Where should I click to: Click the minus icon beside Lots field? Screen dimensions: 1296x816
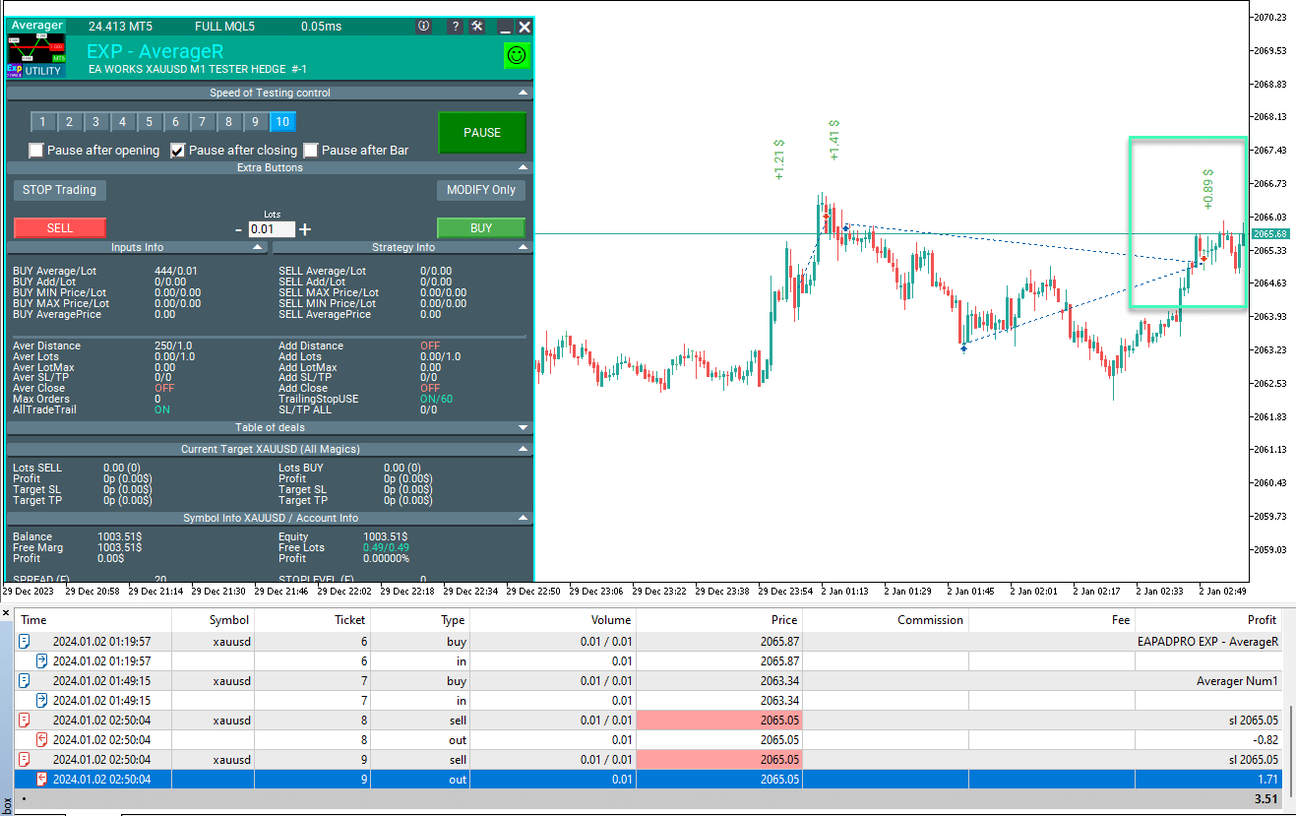click(x=238, y=229)
